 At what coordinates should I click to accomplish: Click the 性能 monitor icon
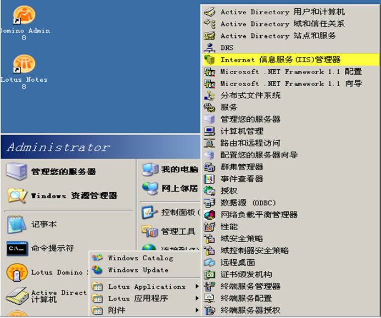click(x=210, y=227)
